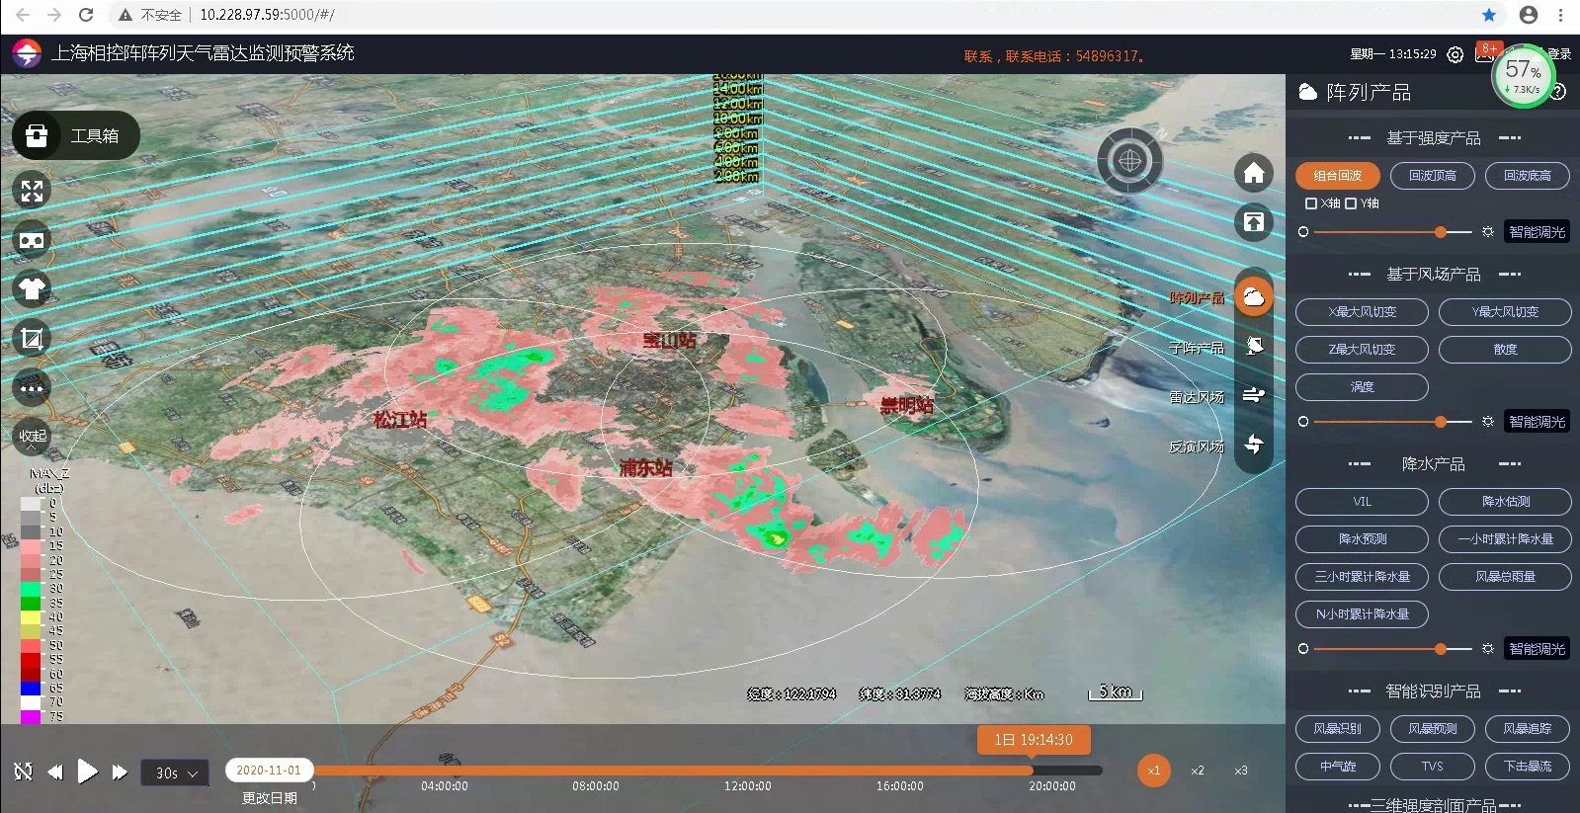Open the 雷达风场 wind icon
1580x813 pixels.
click(x=1253, y=395)
